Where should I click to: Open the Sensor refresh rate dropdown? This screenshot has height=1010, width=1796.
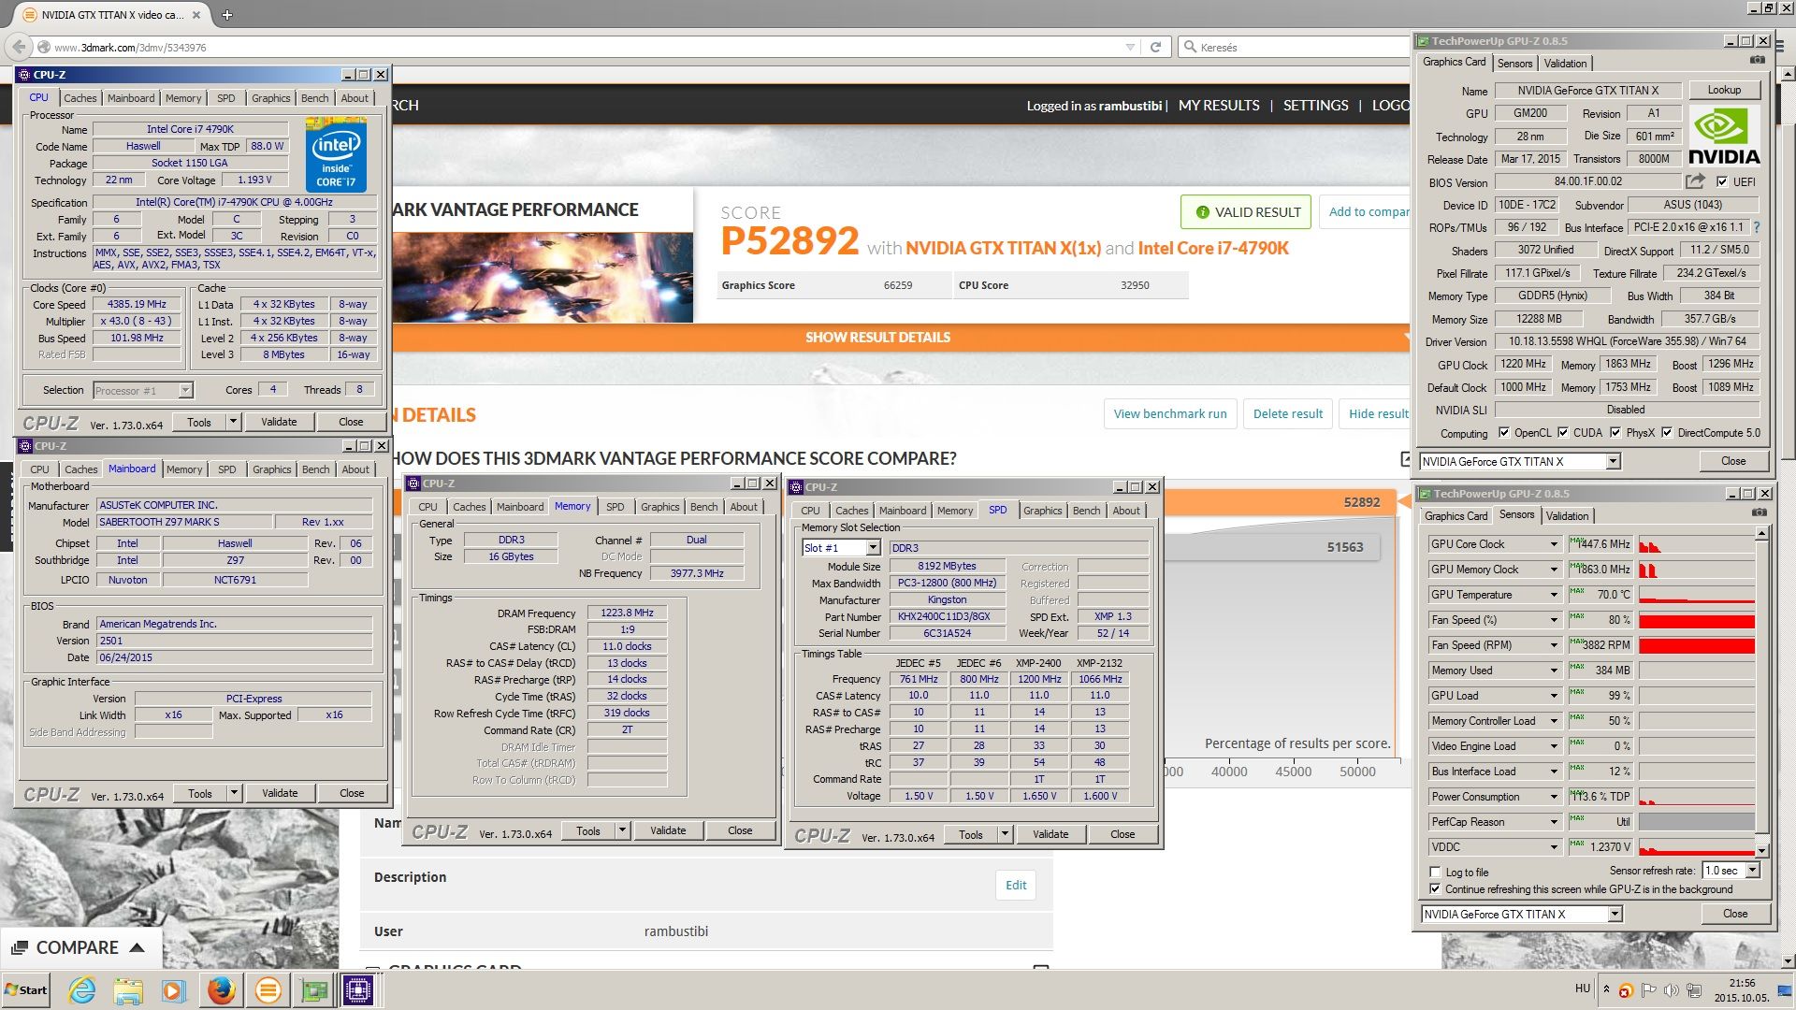(x=1752, y=871)
